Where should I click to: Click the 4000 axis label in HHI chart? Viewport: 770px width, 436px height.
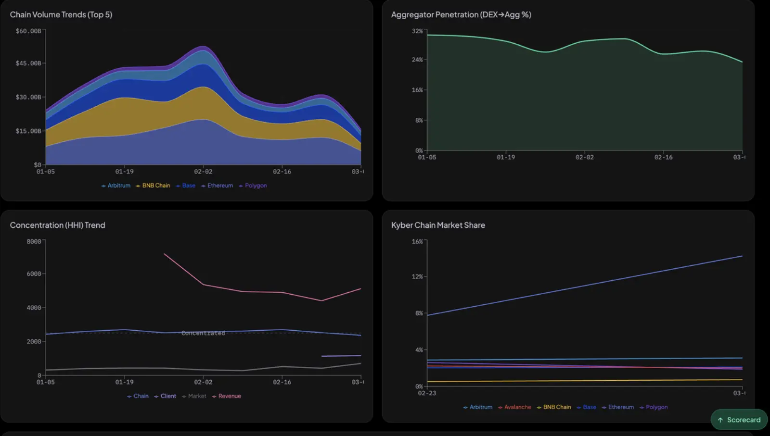[x=34, y=308]
